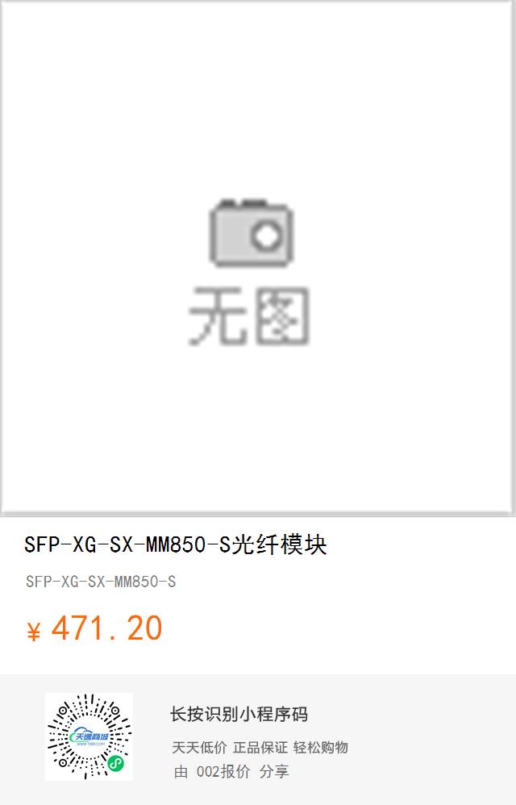Screen dimensions: 516x805
Task: Click the 无图 no-image text
Action: (249, 316)
